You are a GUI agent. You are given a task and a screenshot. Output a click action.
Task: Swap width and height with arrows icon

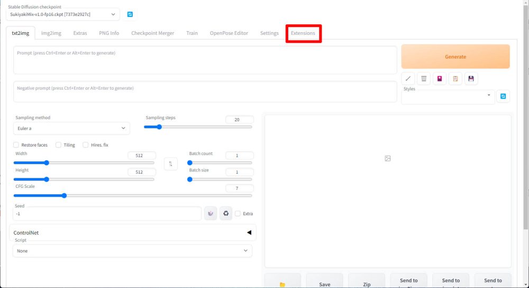pyautogui.click(x=170, y=164)
